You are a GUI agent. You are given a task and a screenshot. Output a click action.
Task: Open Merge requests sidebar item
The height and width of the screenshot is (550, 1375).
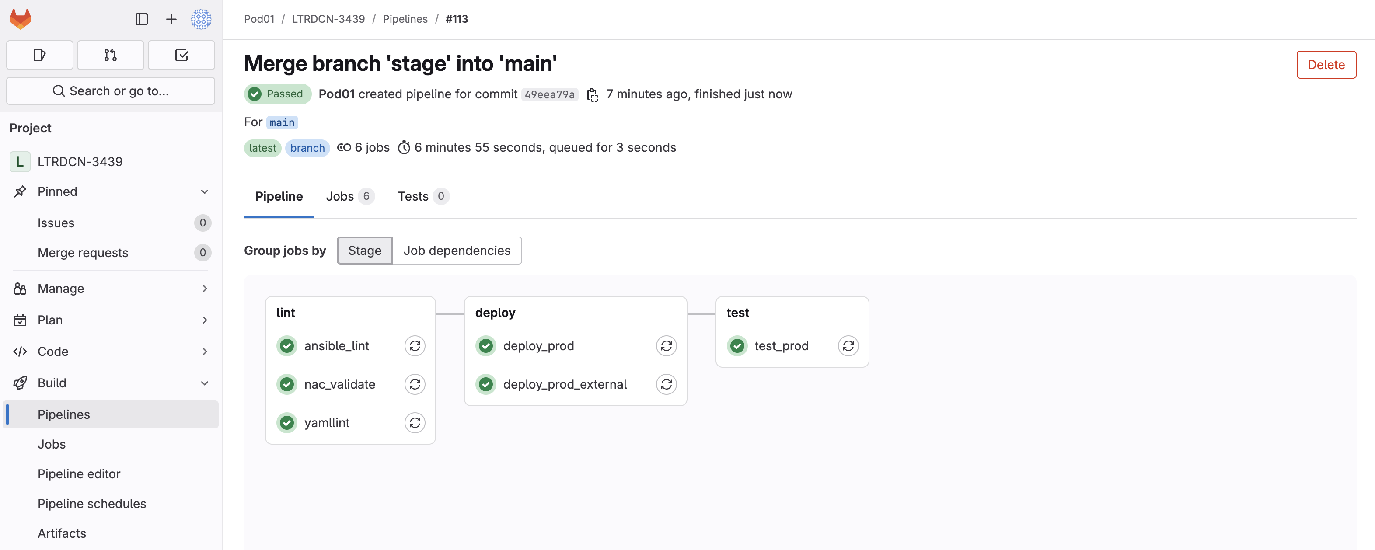point(111,253)
